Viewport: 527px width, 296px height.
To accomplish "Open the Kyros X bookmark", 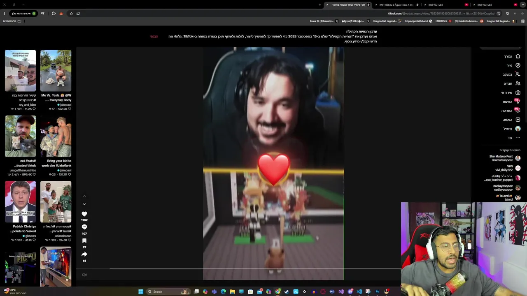I will (355, 21).
